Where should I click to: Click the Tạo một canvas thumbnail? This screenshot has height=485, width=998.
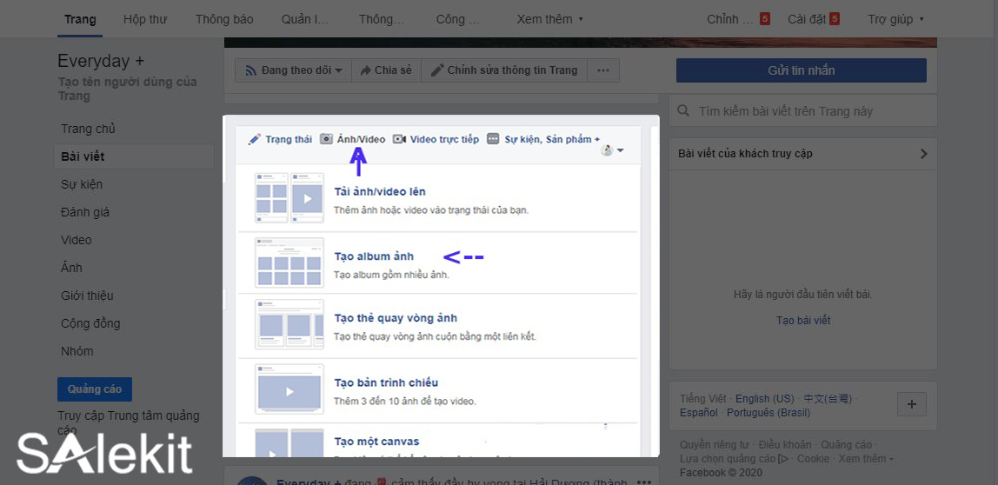point(289,442)
